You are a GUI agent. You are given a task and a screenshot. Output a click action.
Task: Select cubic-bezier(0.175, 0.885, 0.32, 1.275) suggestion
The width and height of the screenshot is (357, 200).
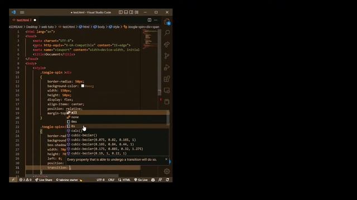(x=117, y=149)
